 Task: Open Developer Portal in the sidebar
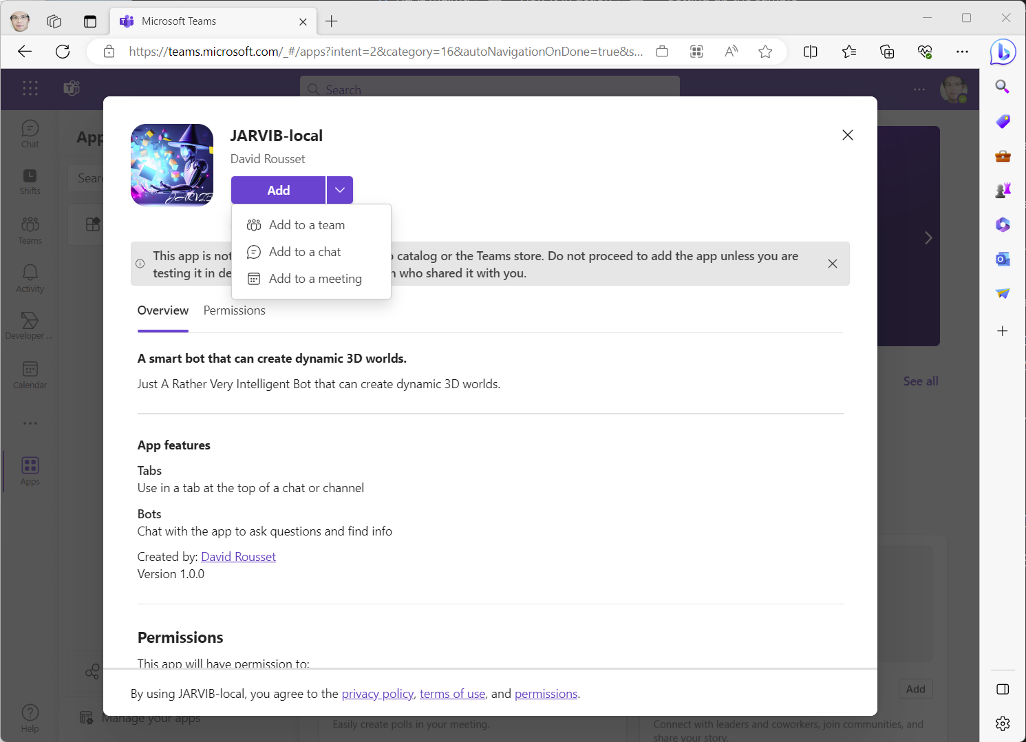pos(30,326)
